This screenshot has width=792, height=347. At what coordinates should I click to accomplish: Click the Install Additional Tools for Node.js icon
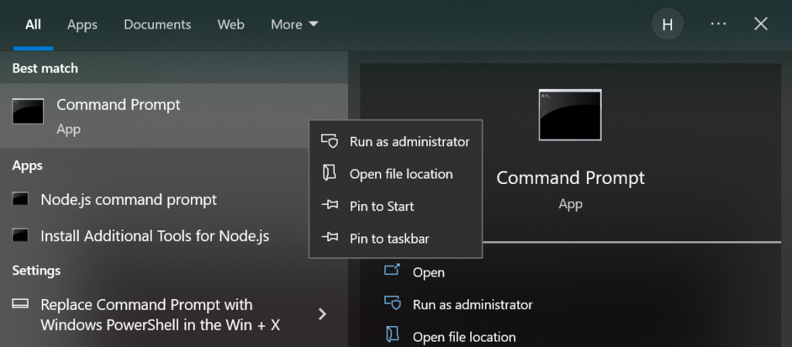[x=20, y=236]
